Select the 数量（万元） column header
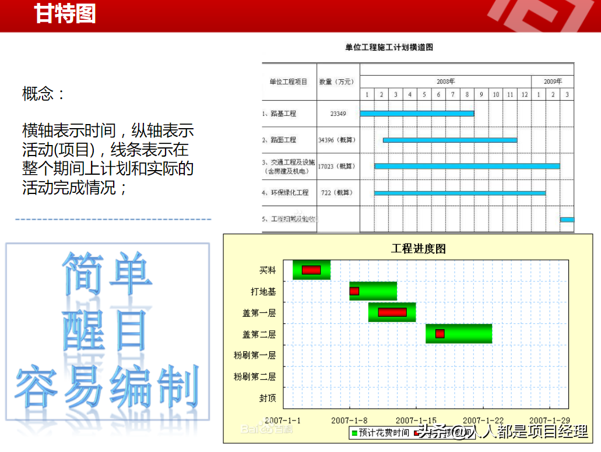This screenshot has width=601, height=452. 338,82
